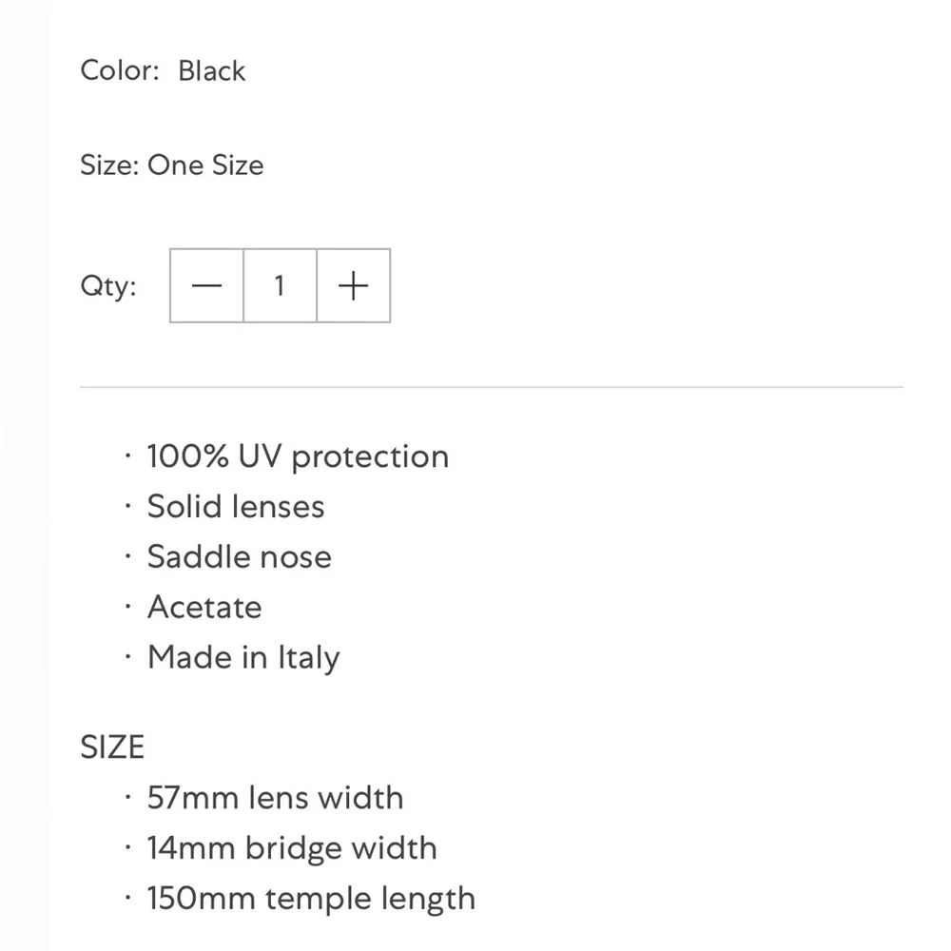This screenshot has height=951, width=951.
Task: Click the Saddle nose bullet item
Action: (240, 556)
